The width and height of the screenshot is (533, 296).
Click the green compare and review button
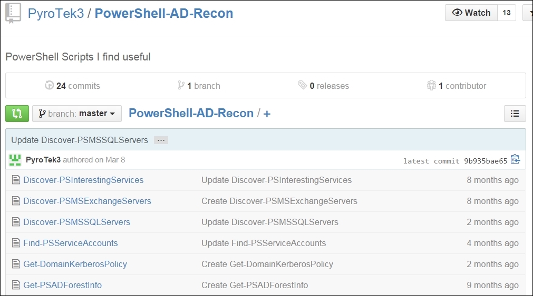point(17,114)
